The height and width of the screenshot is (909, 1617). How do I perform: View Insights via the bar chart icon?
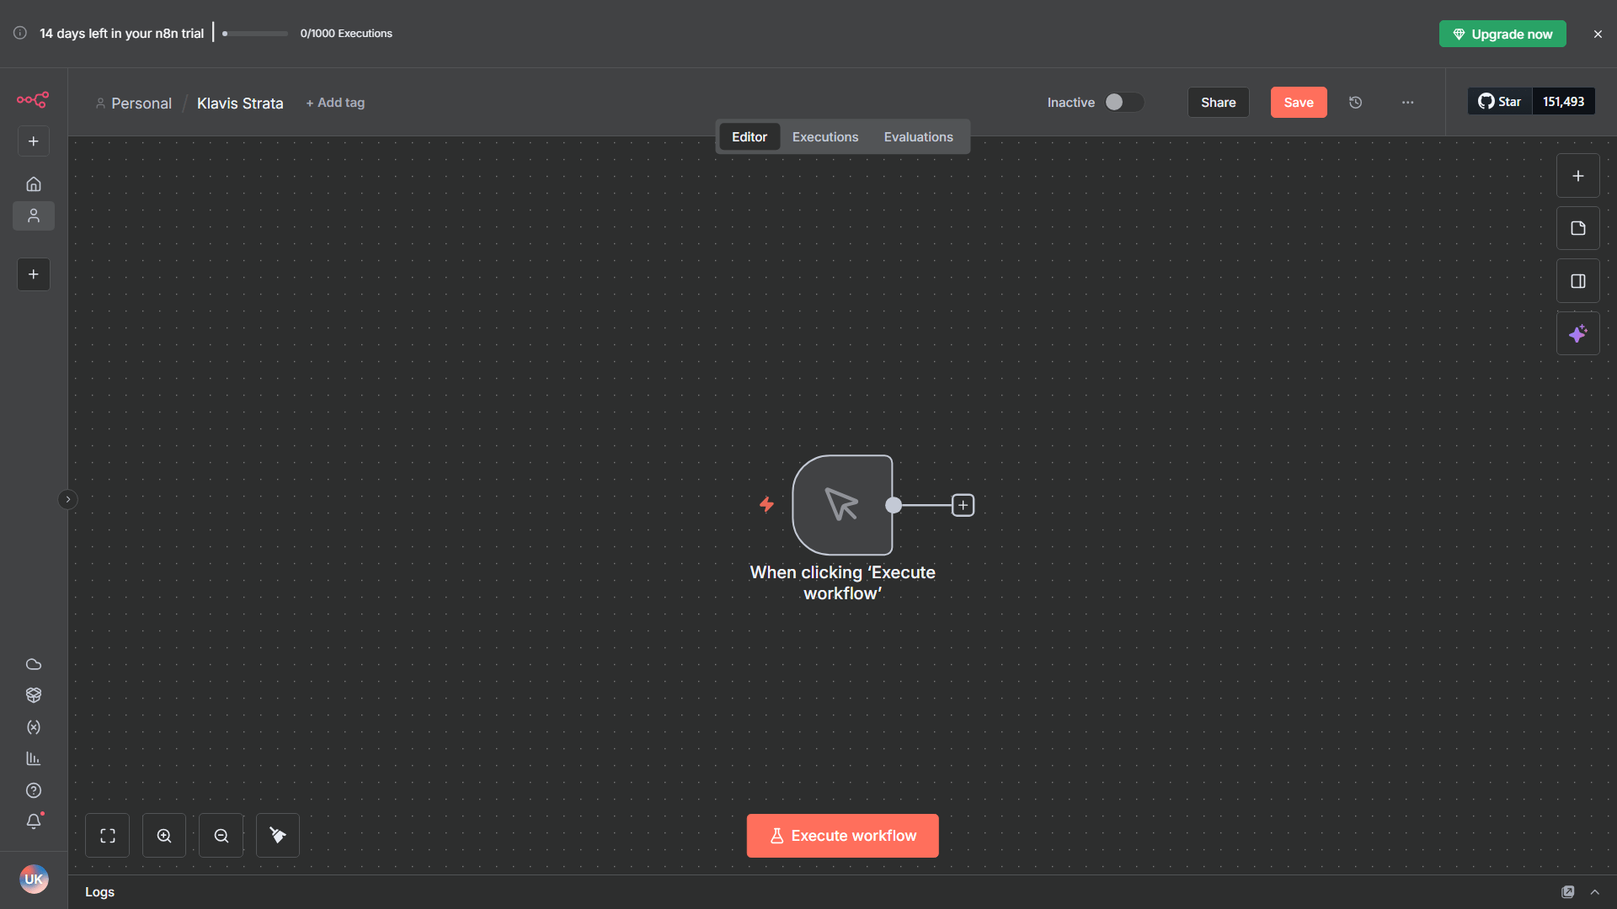point(34,758)
